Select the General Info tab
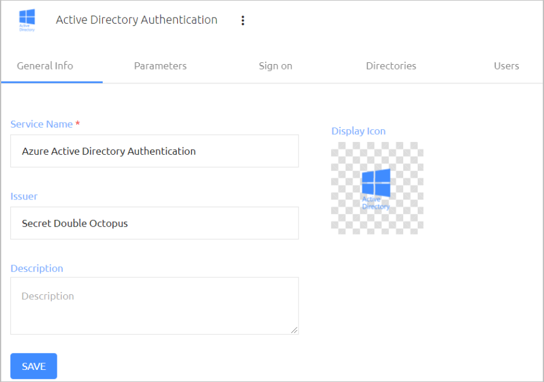 click(x=45, y=66)
